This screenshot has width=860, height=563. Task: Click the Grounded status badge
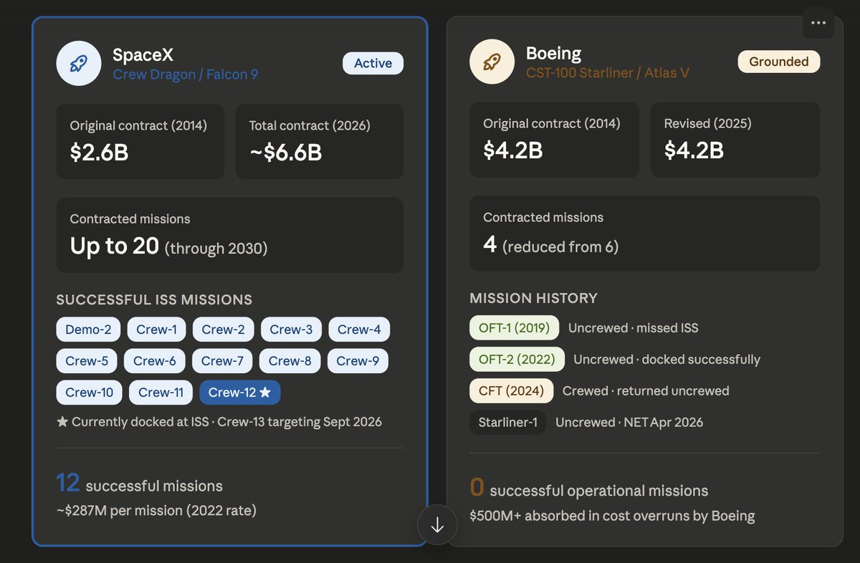tap(779, 62)
